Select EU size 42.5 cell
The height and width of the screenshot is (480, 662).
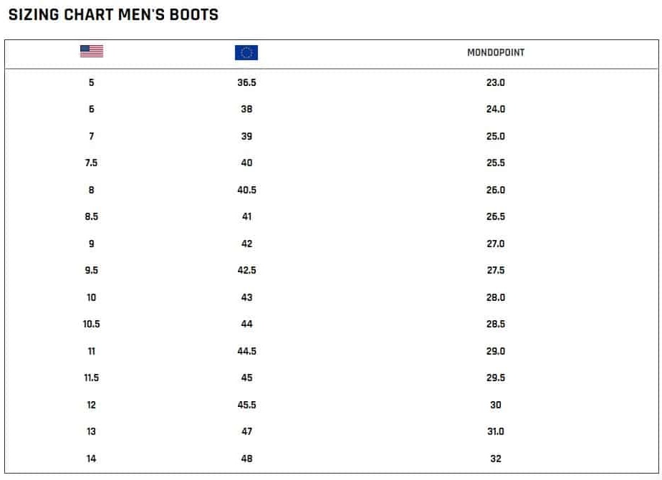tap(246, 270)
